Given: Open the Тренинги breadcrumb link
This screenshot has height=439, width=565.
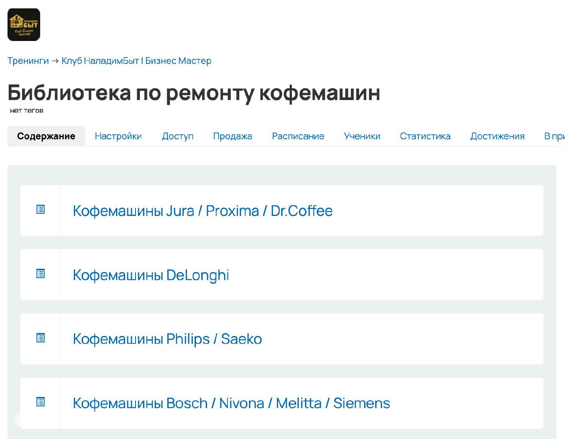Looking at the screenshot, I should (28, 61).
